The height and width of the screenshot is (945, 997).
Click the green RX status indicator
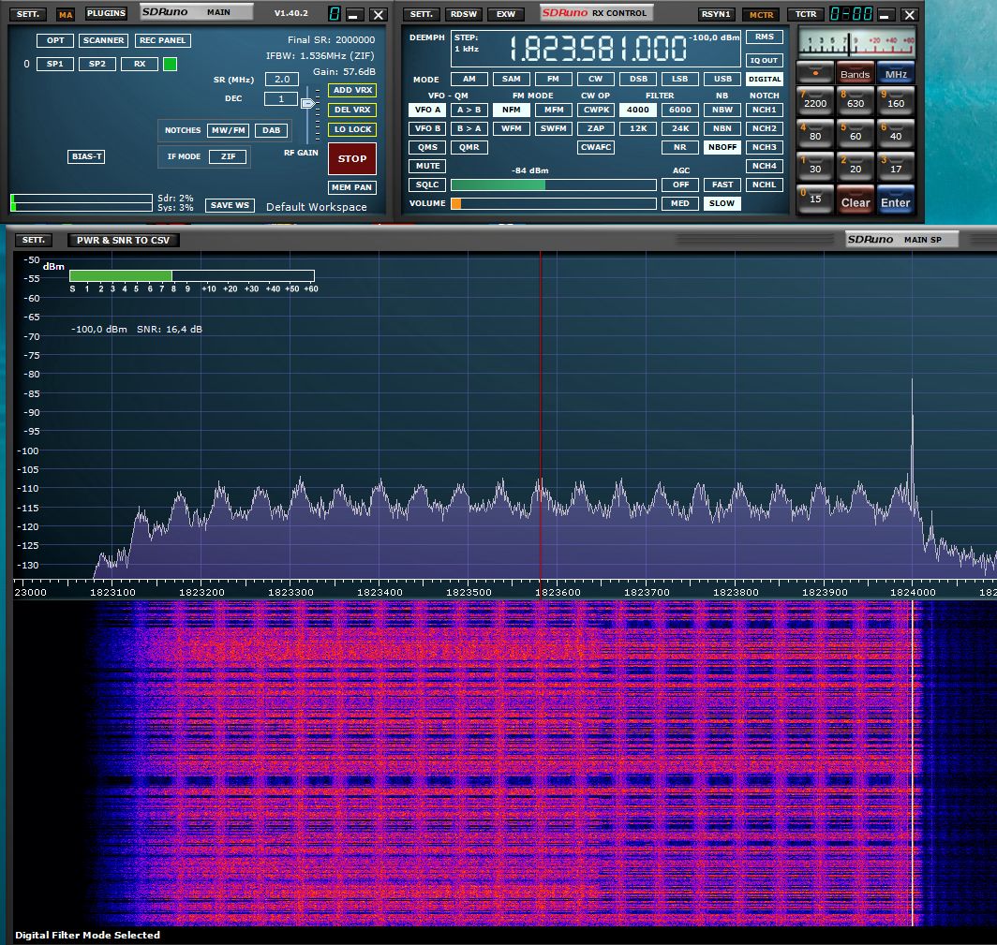click(x=170, y=65)
